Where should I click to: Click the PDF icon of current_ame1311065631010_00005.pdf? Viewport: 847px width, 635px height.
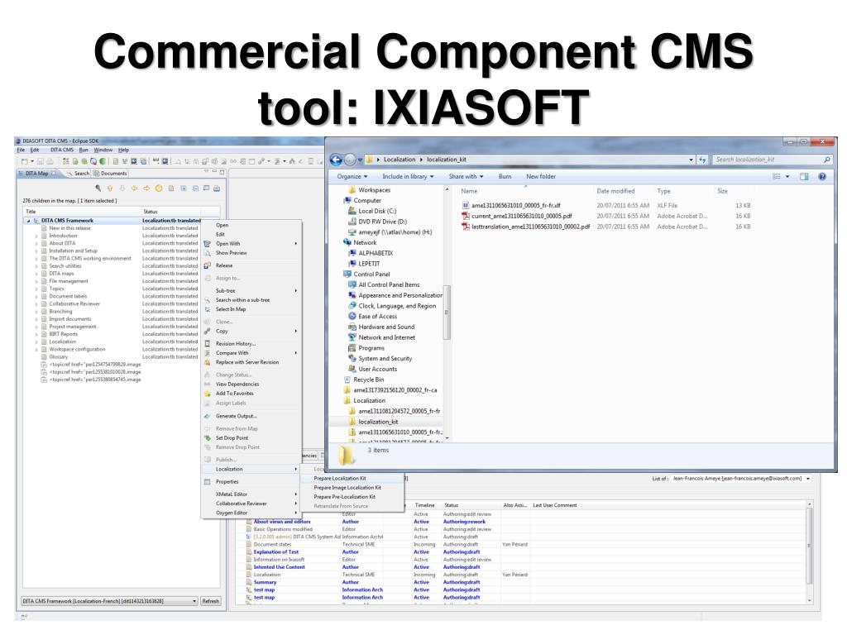(465, 216)
